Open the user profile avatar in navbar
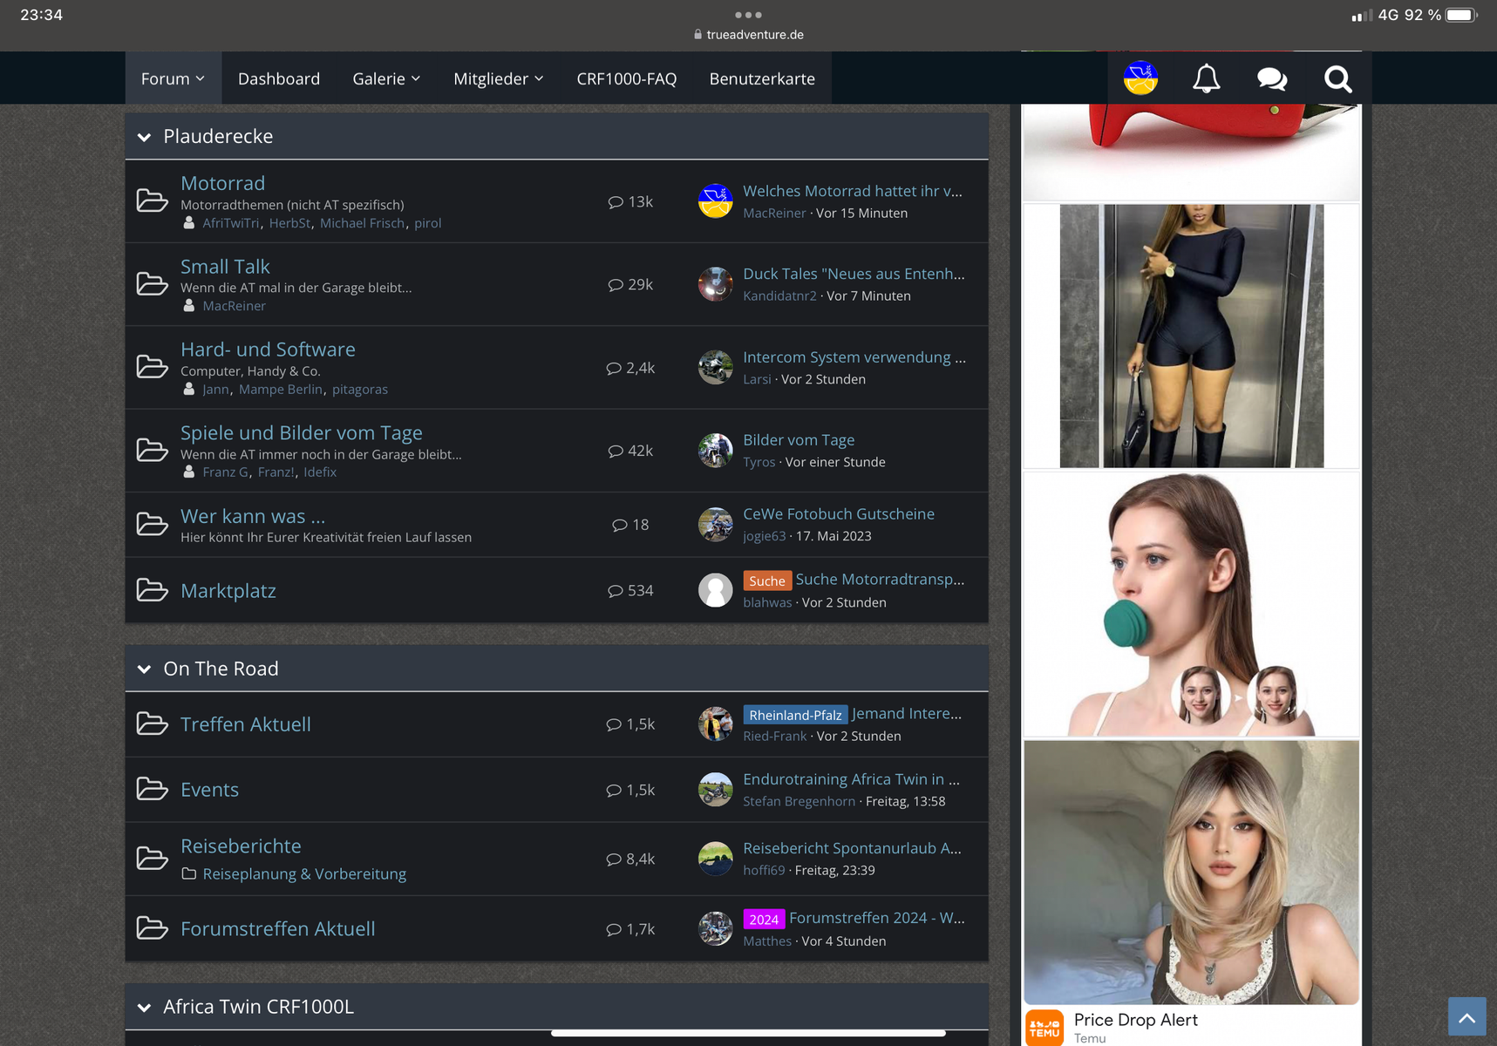1497x1046 pixels. tap(1140, 78)
